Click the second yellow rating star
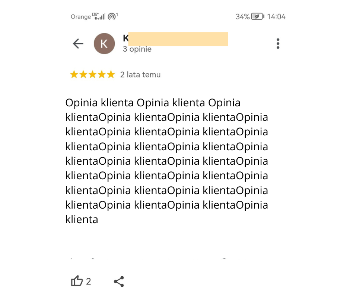The width and height of the screenshot is (350, 293). pyautogui.click(x=83, y=75)
